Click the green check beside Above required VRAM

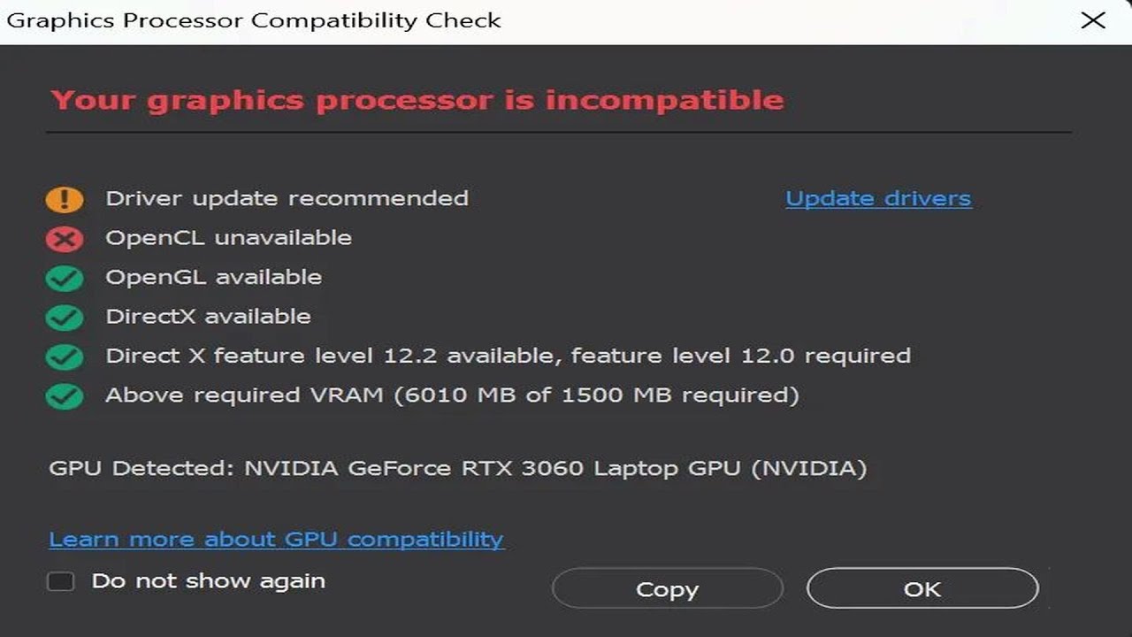65,395
